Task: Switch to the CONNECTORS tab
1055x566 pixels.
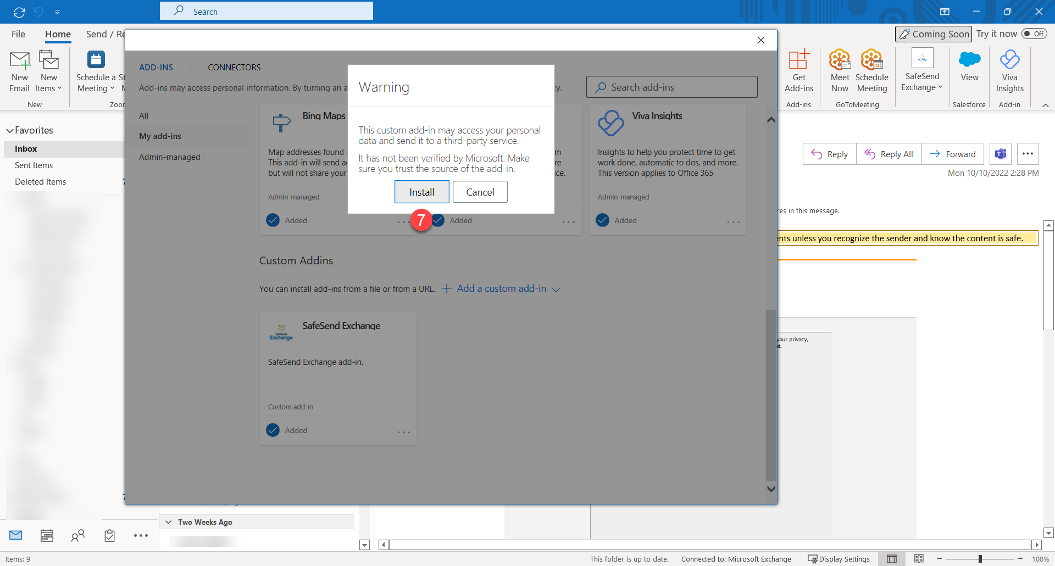Action: [x=234, y=67]
